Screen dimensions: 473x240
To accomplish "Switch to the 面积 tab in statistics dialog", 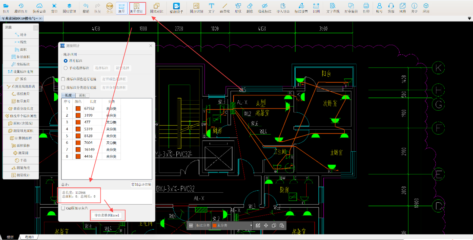I will (x=82, y=96).
